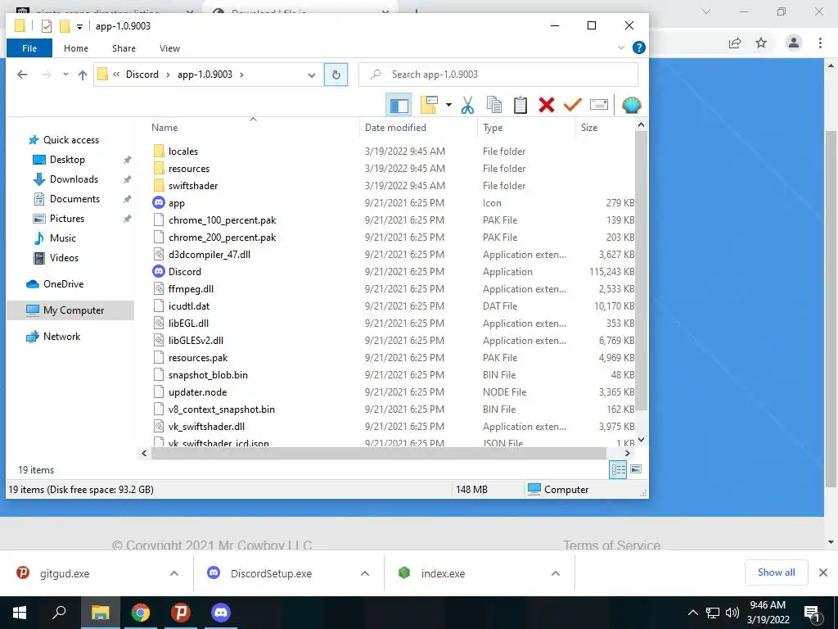
Task: Select My Computer in navigation pane
Action: (x=70, y=310)
